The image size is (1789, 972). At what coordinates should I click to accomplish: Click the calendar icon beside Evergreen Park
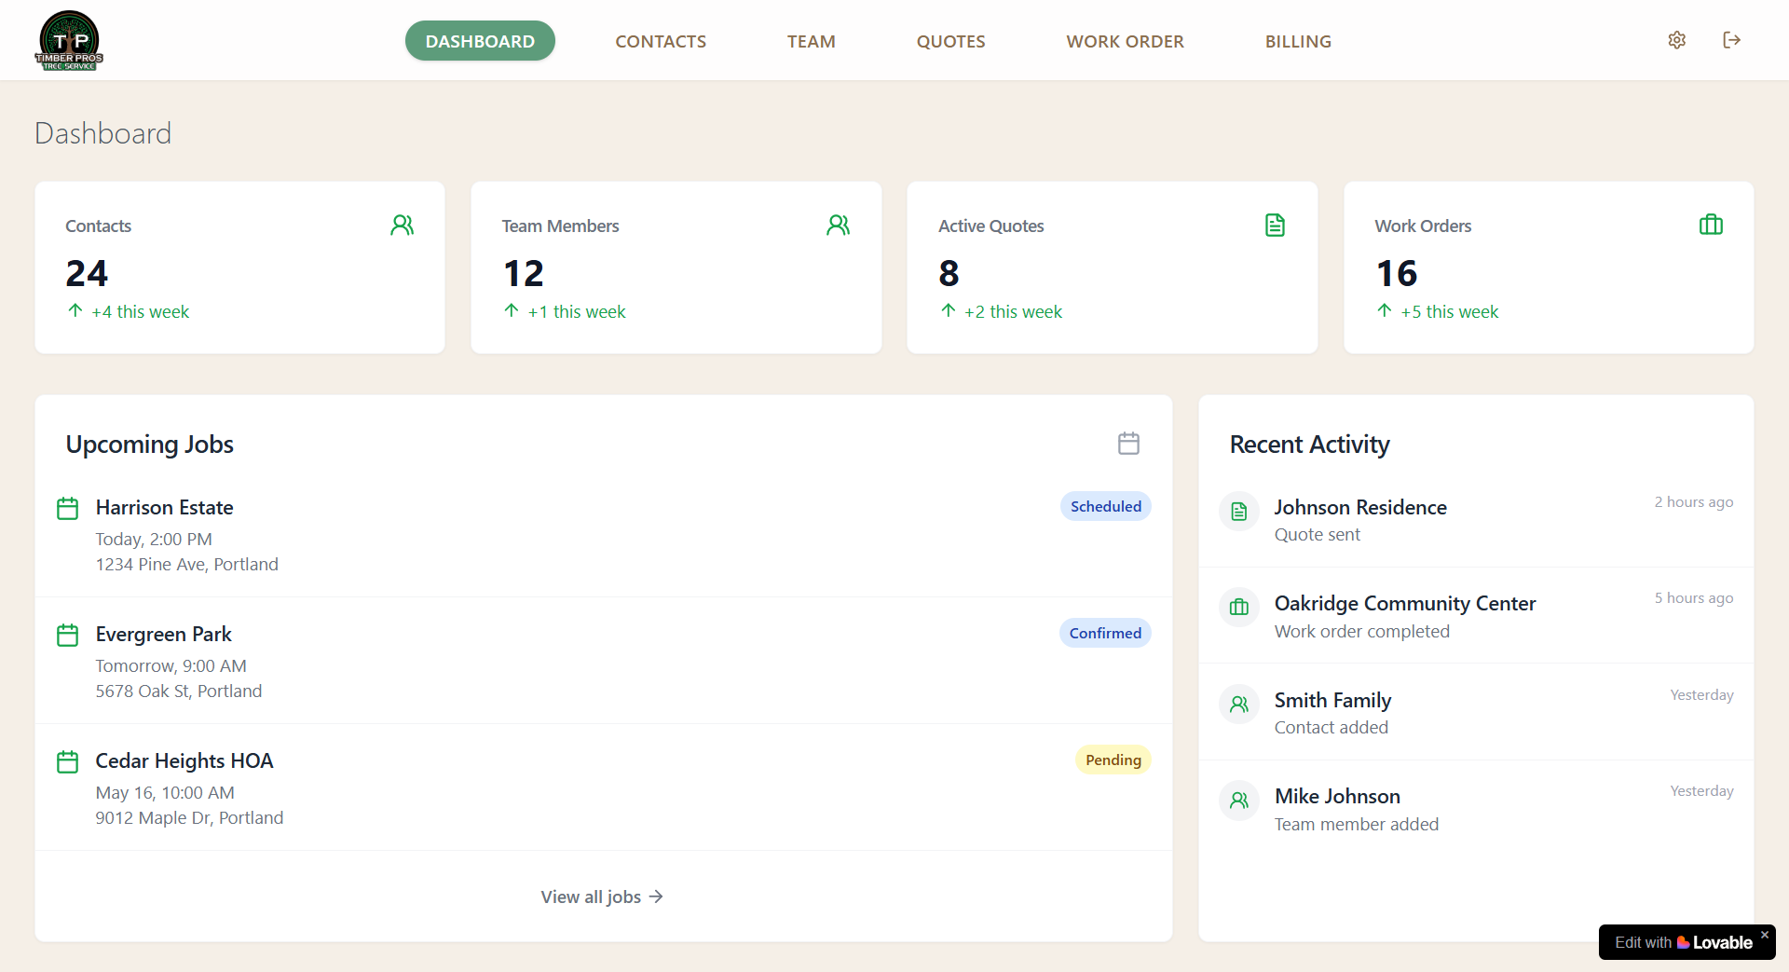pyautogui.click(x=67, y=636)
